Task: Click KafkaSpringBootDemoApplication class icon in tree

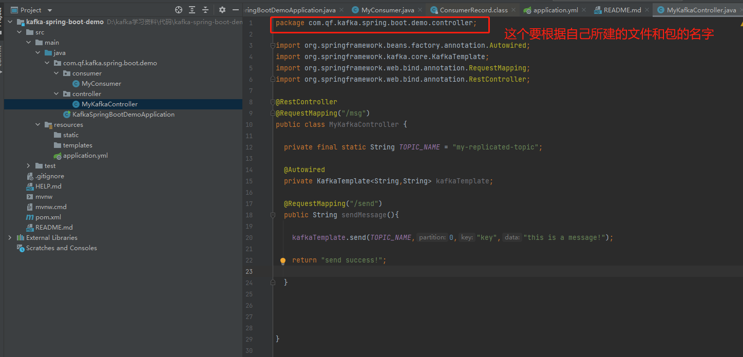Action: [67, 115]
